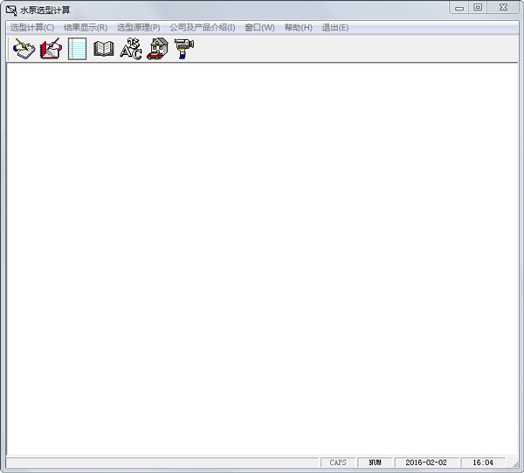Image resolution: width=524 pixels, height=473 pixels.
Task: Click the CAPS status bar indicator
Action: (x=338, y=463)
